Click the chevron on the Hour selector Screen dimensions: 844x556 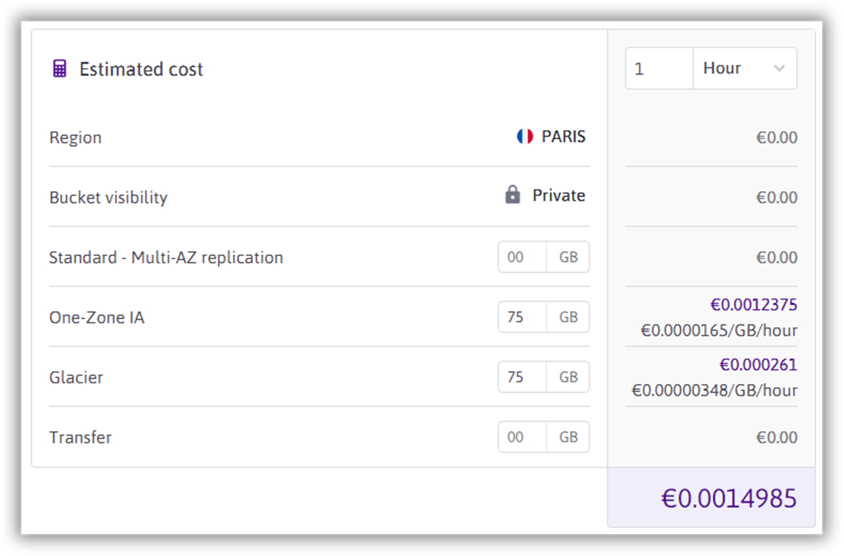pyautogui.click(x=779, y=68)
